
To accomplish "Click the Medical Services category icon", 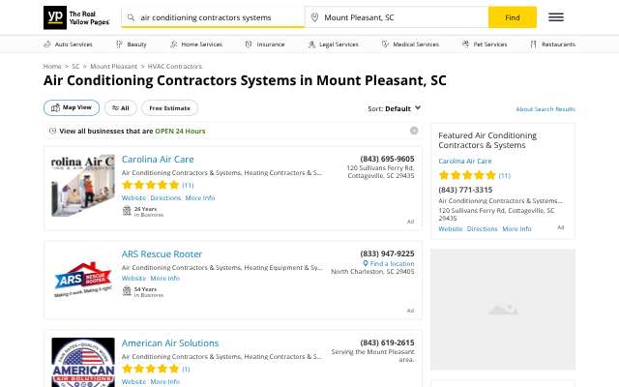I will click(385, 45).
